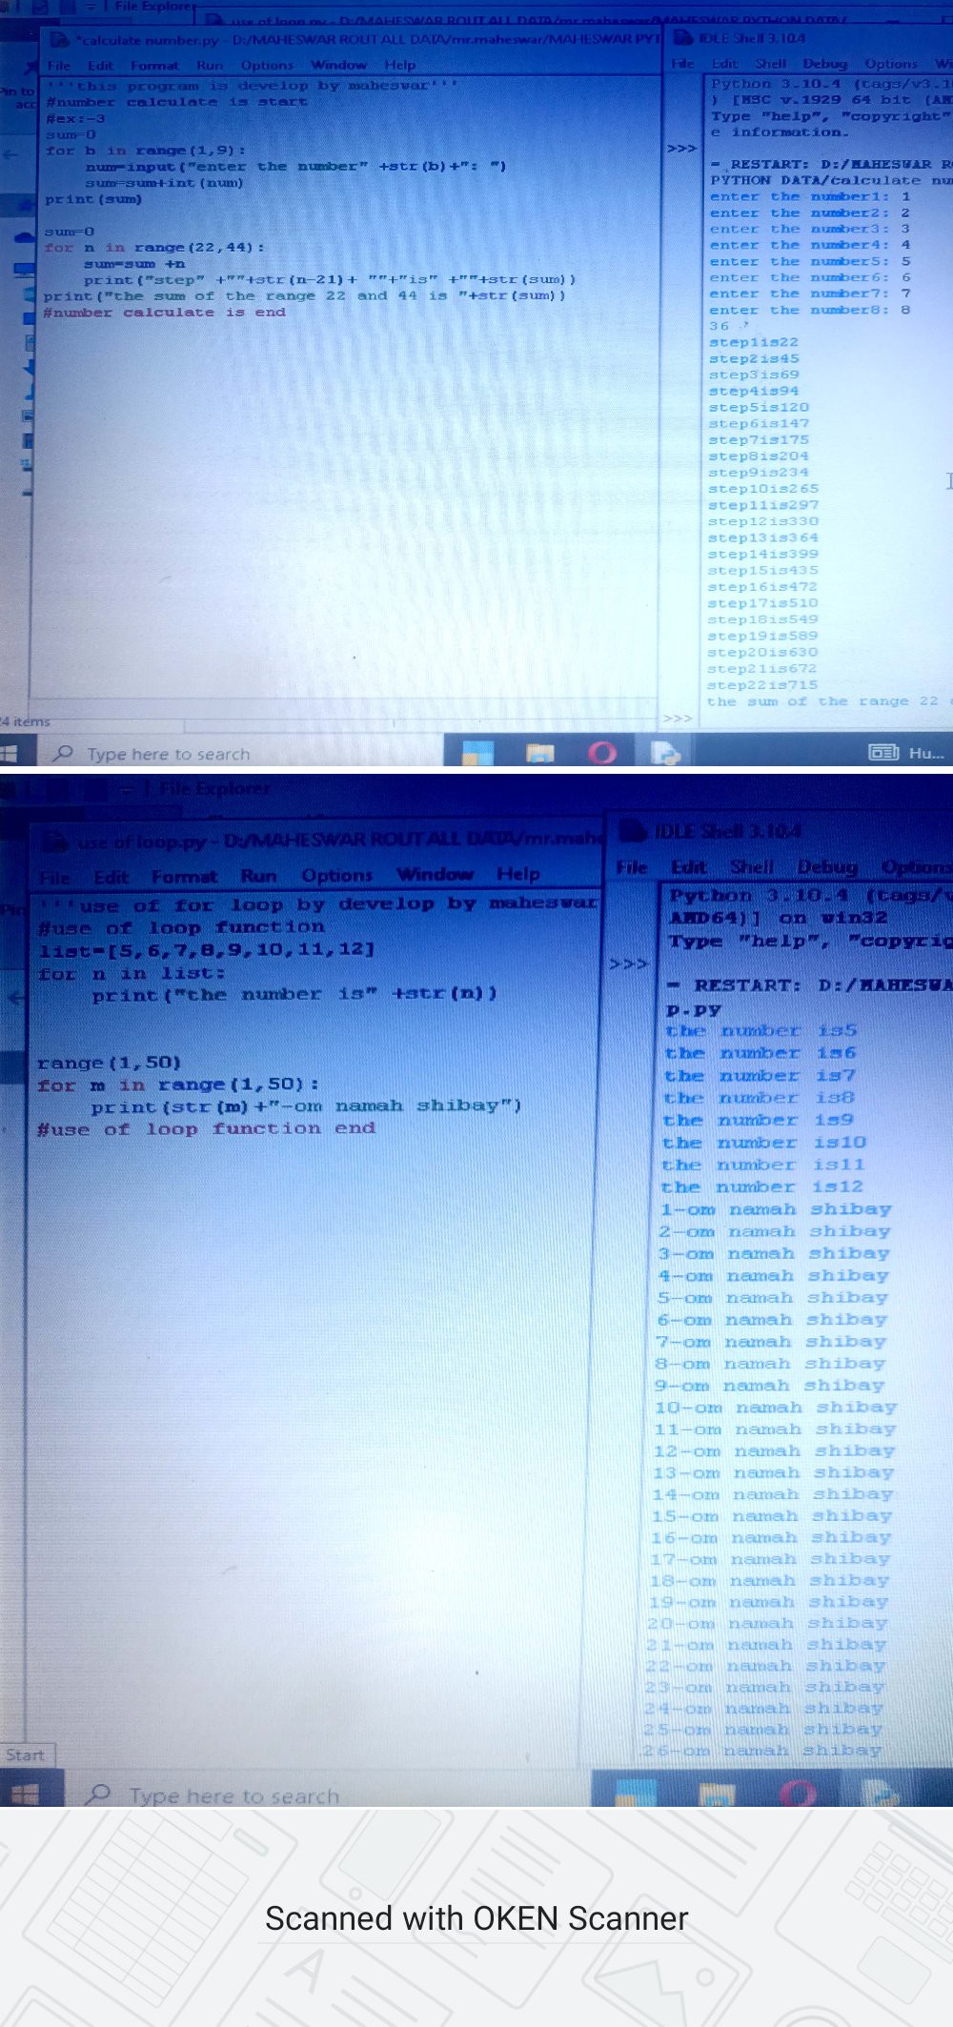The image size is (953, 2027).
Task: Click the use of loop.py title bar icon
Action: pyautogui.click(x=57, y=841)
